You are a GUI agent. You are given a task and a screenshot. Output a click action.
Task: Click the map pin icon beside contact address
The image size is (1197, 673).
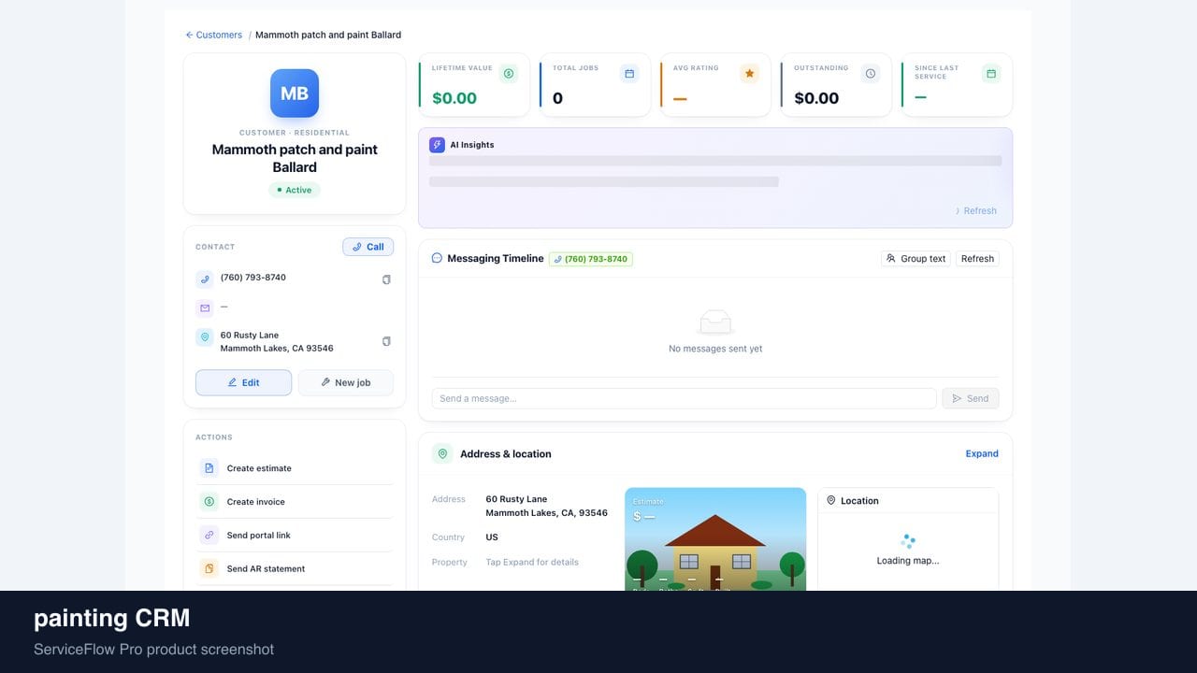[x=205, y=337]
